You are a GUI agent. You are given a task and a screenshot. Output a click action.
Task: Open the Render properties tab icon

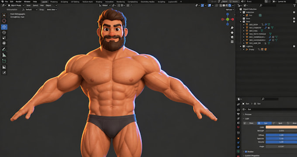[x=238, y=110]
